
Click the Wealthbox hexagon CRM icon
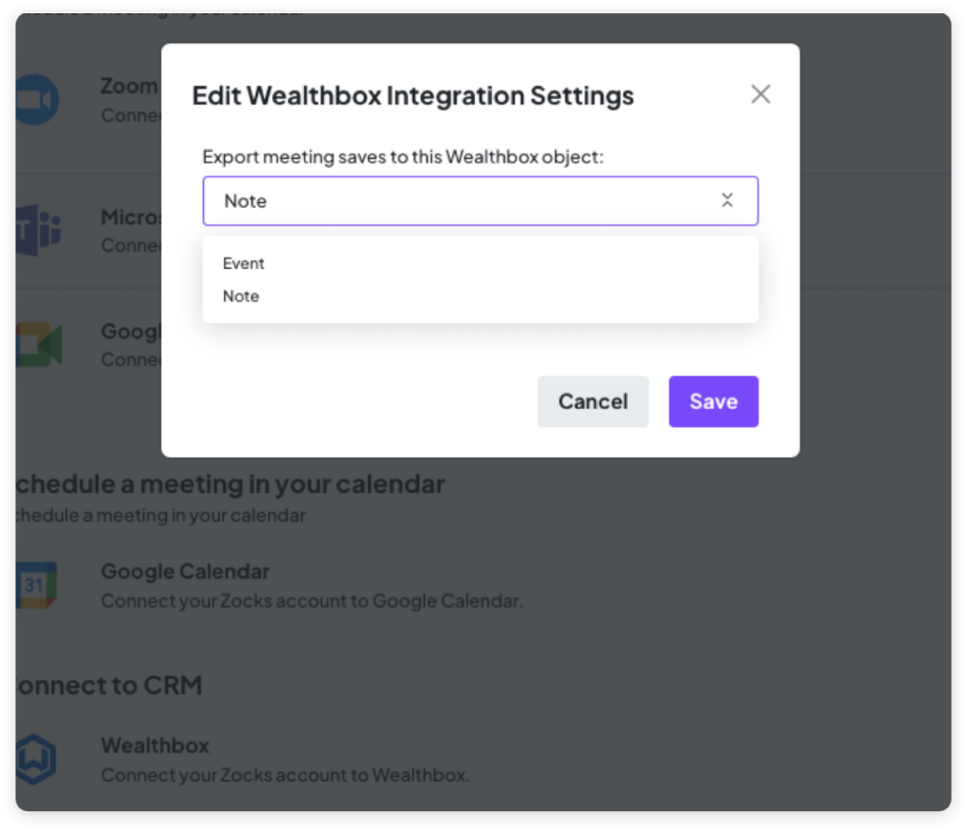pos(37,758)
